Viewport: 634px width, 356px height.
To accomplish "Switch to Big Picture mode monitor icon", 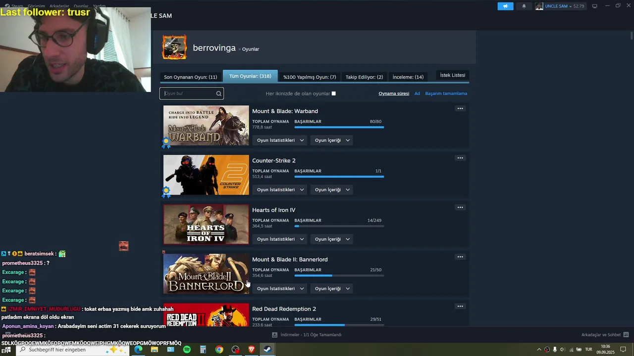I will tap(595, 6).
